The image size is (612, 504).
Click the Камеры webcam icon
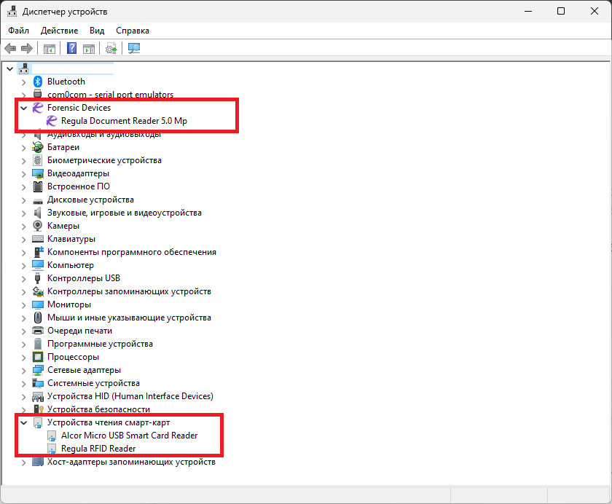[37, 226]
